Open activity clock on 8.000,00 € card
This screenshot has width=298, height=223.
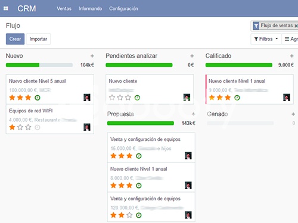click(x=139, y=186)
